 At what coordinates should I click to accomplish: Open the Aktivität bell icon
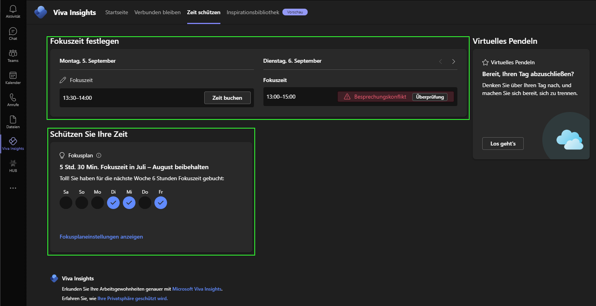point(13,9)
